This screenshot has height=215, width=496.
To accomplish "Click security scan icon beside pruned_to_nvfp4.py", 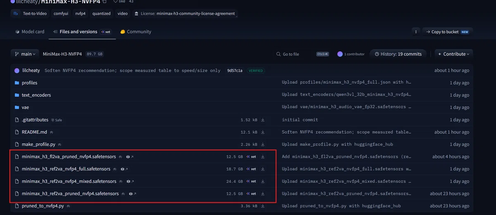I will click(x=68, y=206).
